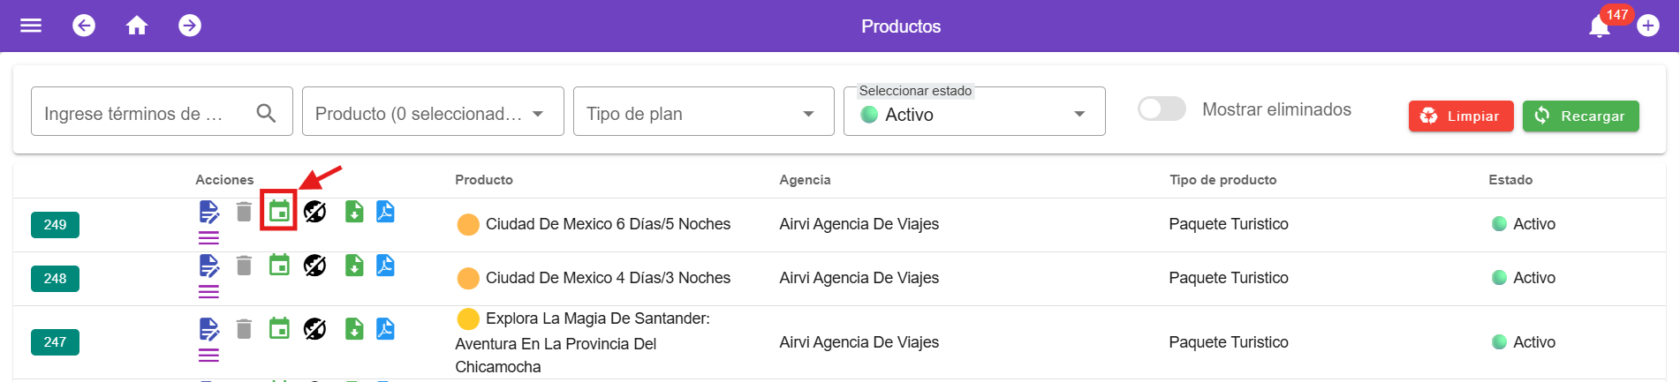Edit product 248 with the document-pencil icon
Image resolution: width=1680 pixels, height=382 pixels.
coord(209,266)
